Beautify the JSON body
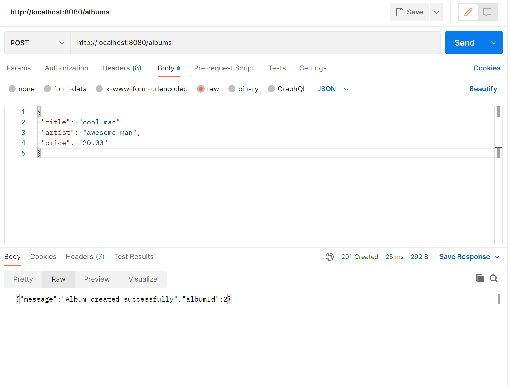Screen dimensions: 511x387 click(x=483, y=89)
